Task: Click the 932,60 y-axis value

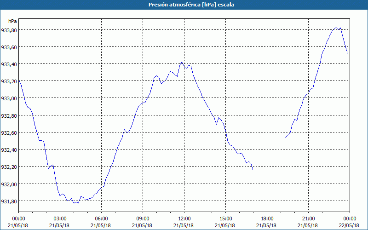Action: pos(9,133)
